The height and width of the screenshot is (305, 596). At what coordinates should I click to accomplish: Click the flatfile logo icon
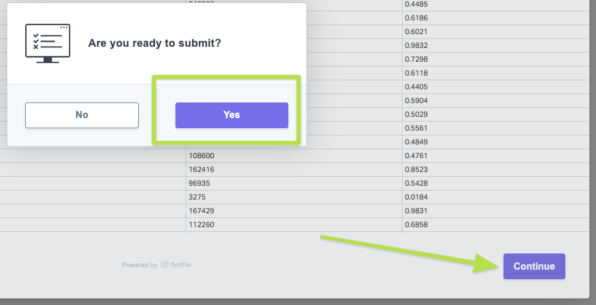tap(165, 265)
